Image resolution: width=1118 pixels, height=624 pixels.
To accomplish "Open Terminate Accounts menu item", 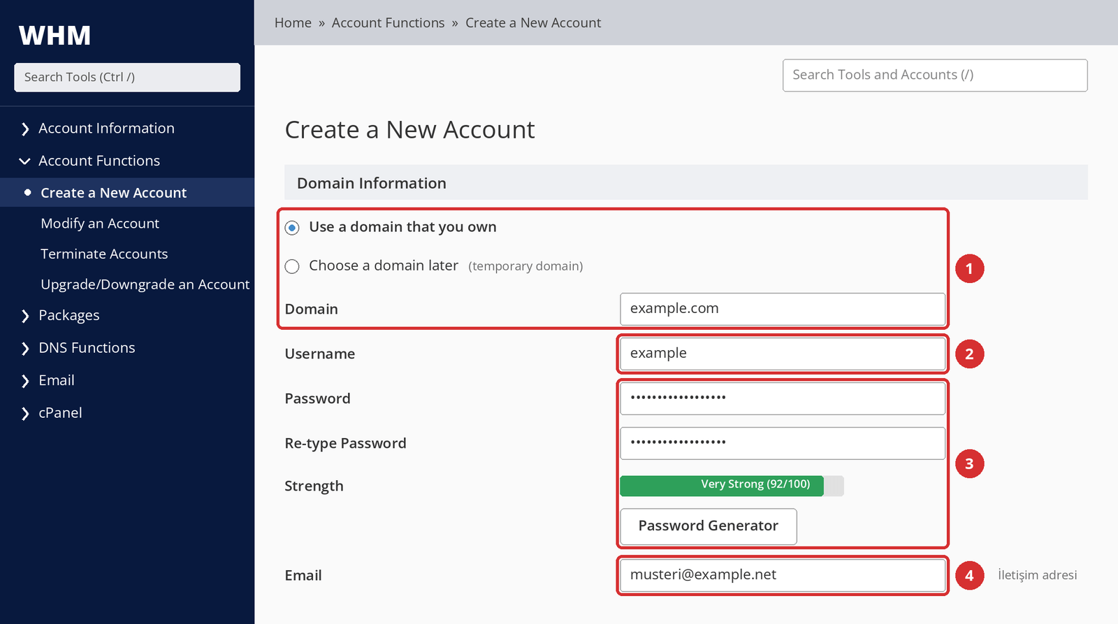I will point(104,254).
